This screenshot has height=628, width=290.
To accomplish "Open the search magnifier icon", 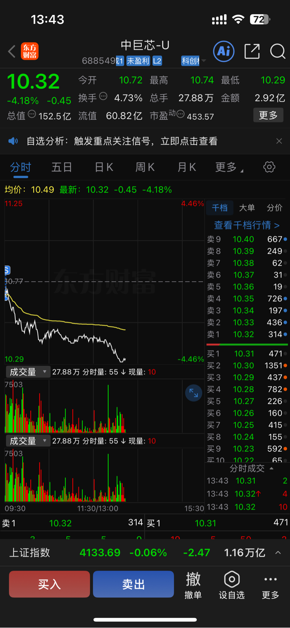I will 278,51.
